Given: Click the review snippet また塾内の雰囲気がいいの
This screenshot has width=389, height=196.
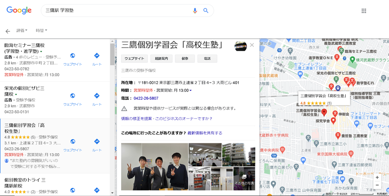Looking at the screenshot, I should tap(35, 163).
